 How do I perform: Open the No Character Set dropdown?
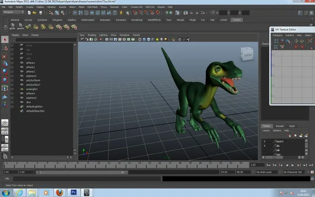[x=294, y=172]
